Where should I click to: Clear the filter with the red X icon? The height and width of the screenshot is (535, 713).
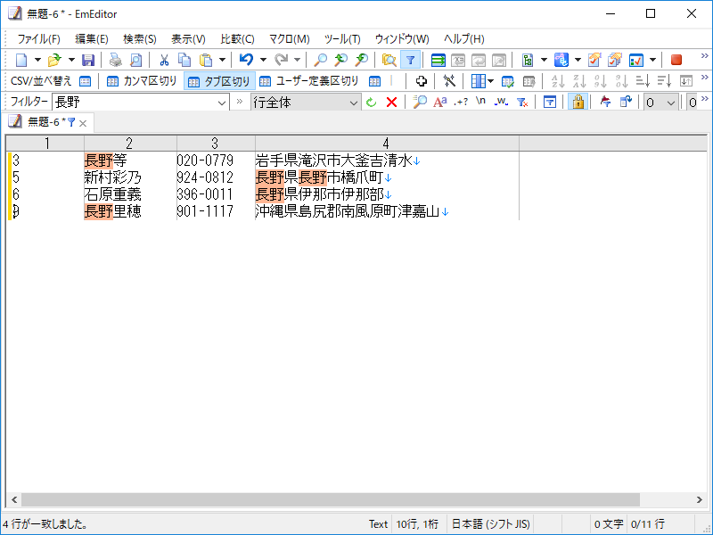(392, 101)
